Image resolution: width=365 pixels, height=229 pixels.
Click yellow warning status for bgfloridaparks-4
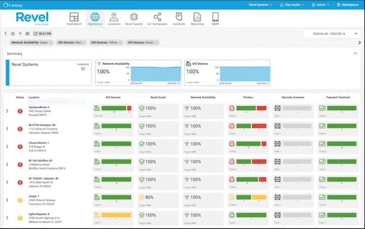[x=20, y=218]
